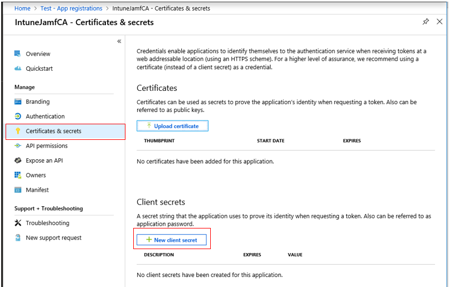Pin this blade with the pin icon
The width and height of the screenshot is (450, 287).
tap(425, 22)
